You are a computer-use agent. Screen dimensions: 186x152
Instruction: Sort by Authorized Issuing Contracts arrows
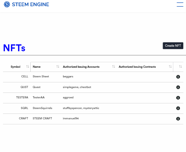click(170, 66)
